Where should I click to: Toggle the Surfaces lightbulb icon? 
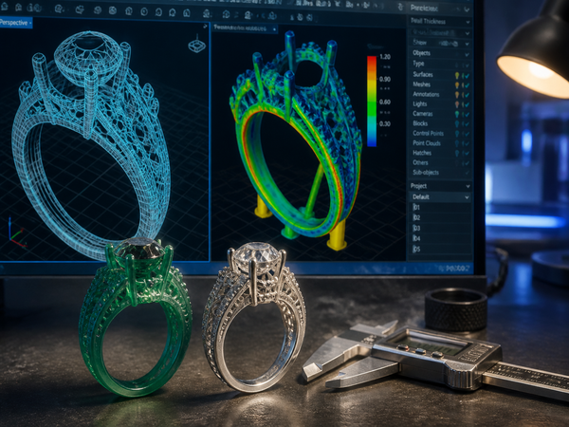[457, 75]
